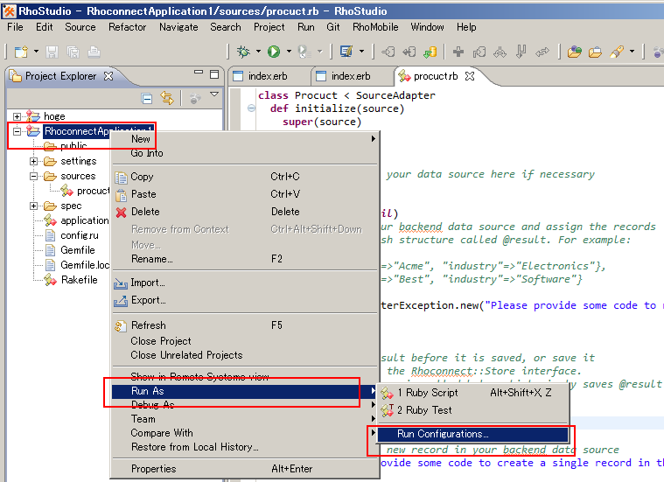Open the RhoMobile menu
The image size is (664, 482).
(x=375, y=27)
